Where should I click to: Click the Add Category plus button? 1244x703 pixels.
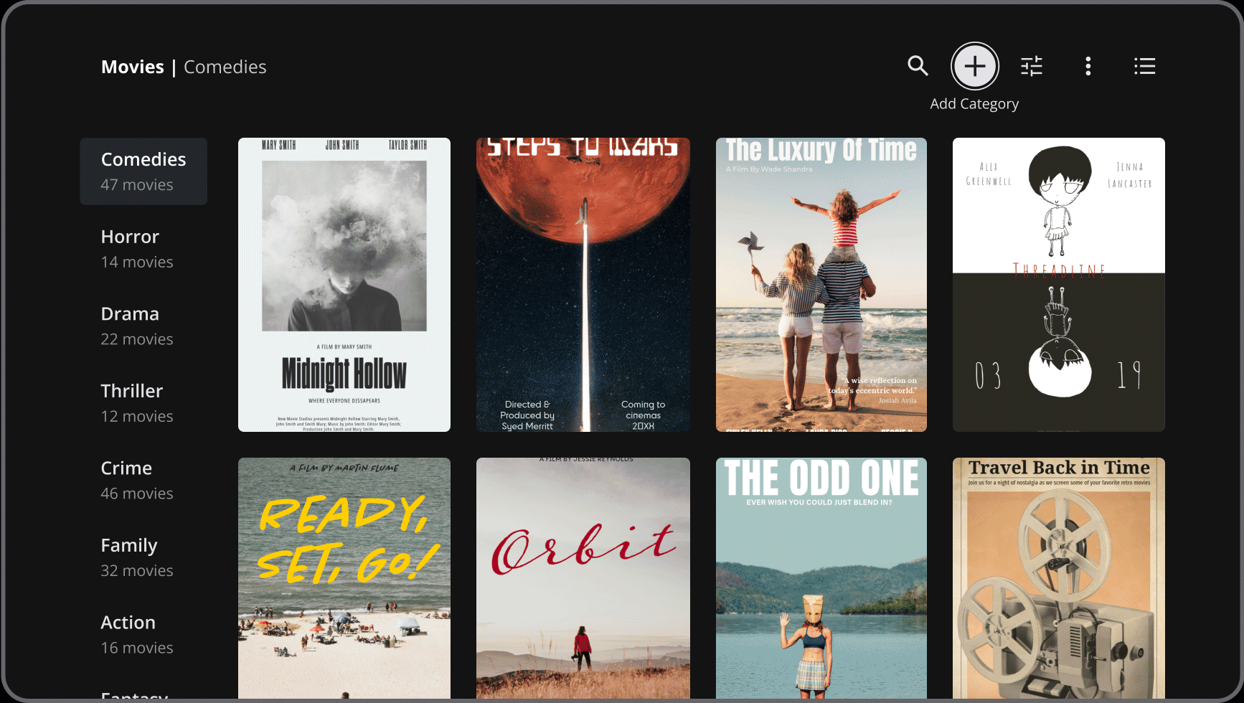click(974, 66)
